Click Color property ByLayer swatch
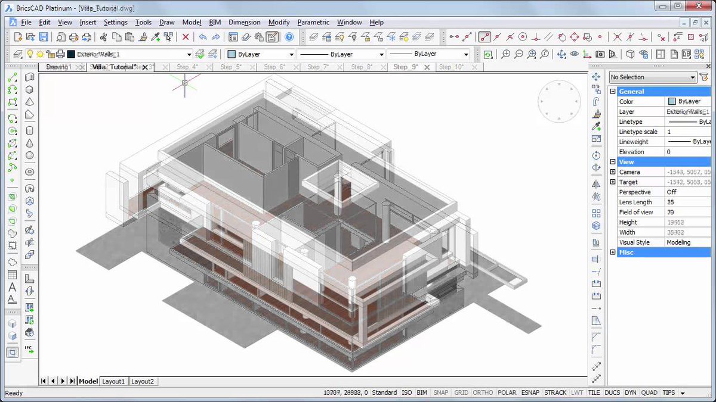This screenshot has height=402, width=716. 672,102
